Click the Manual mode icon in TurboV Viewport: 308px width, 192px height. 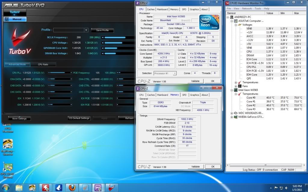[x=7, y=19]
